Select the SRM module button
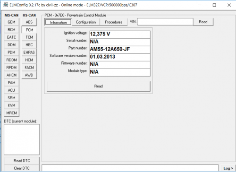 tap(12, 98)
